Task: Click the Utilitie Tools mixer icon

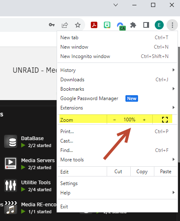Action: 11,185
